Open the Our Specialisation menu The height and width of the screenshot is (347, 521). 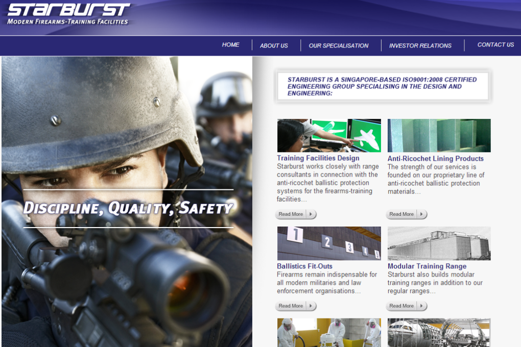338,45
